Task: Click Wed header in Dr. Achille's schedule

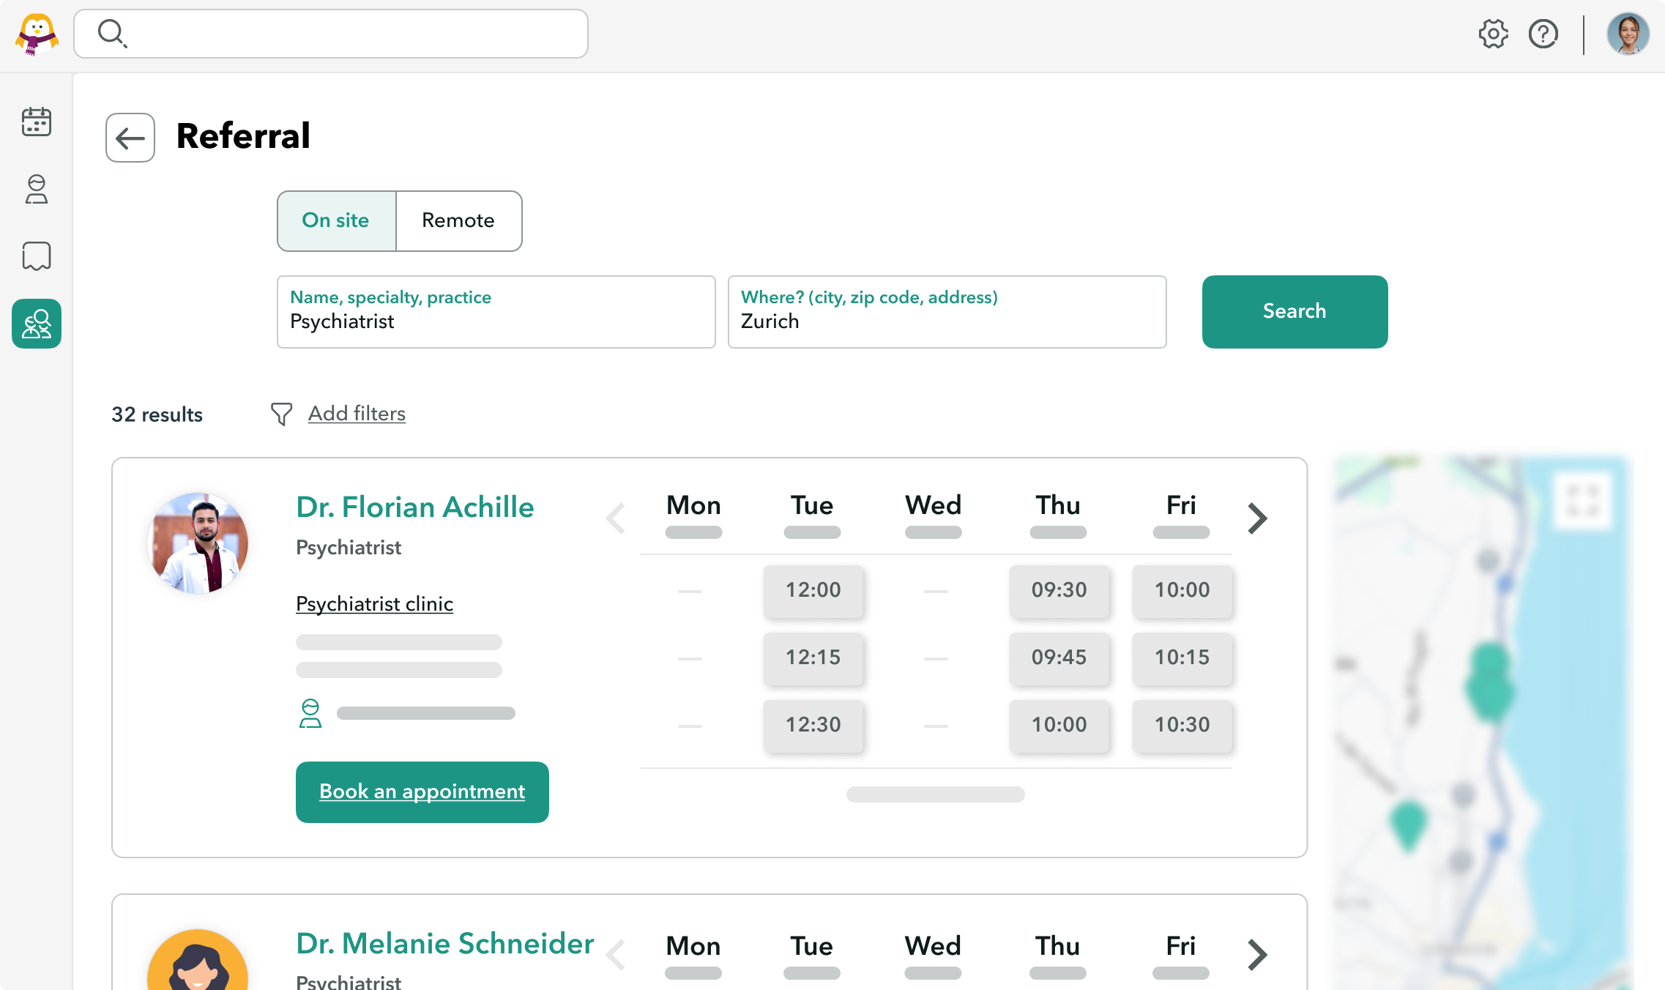Action: coord(934,505)
